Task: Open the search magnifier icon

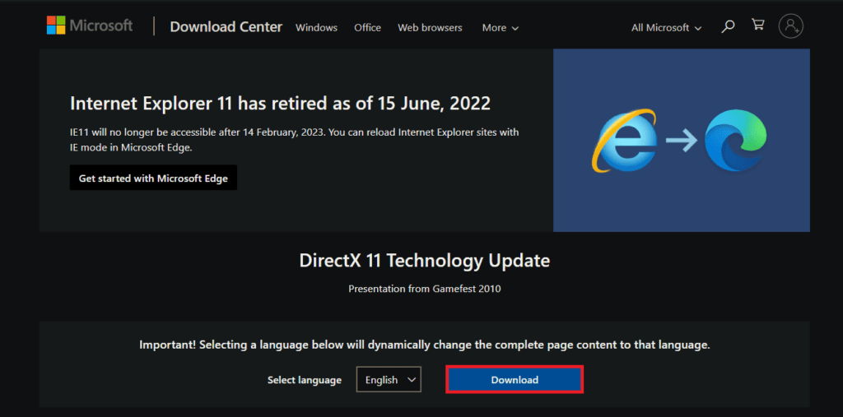Action: pyautogui.click(x=728, y=25)
